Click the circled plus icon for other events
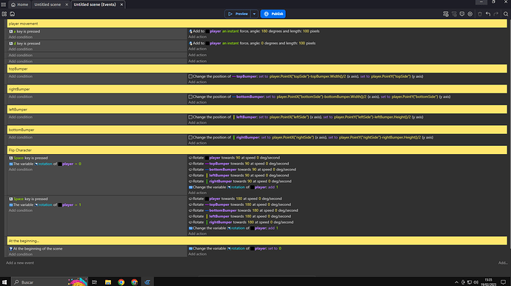The height and width of the screenshot is (286, 511). pos(470,14)
